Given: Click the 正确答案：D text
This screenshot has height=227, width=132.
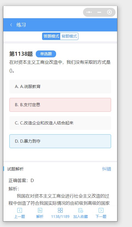Looking at the screenshot, I should [21, 181].
